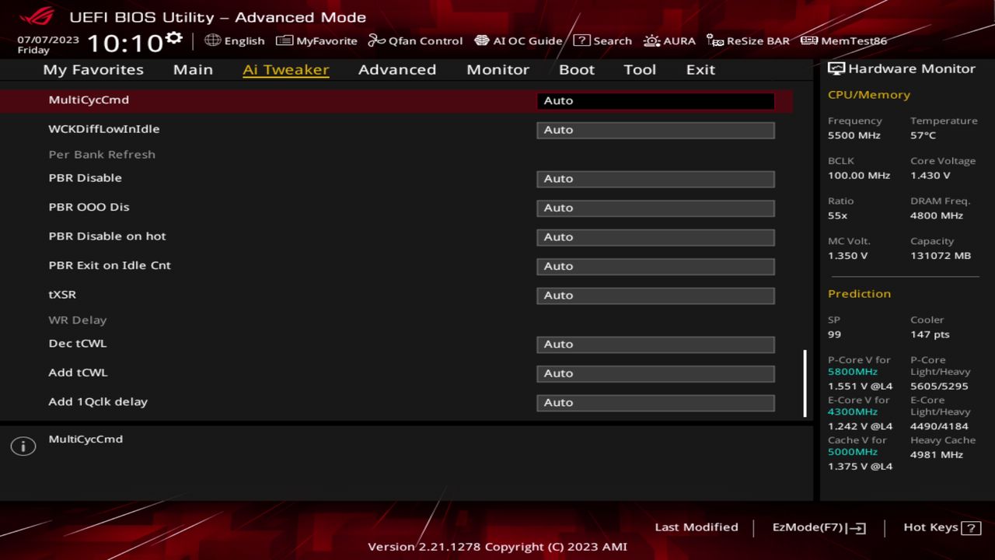Open the PBR OOO Dis dropdown
Screen dimensions: 995x560
pyautogui.click(x=655, y=208)
